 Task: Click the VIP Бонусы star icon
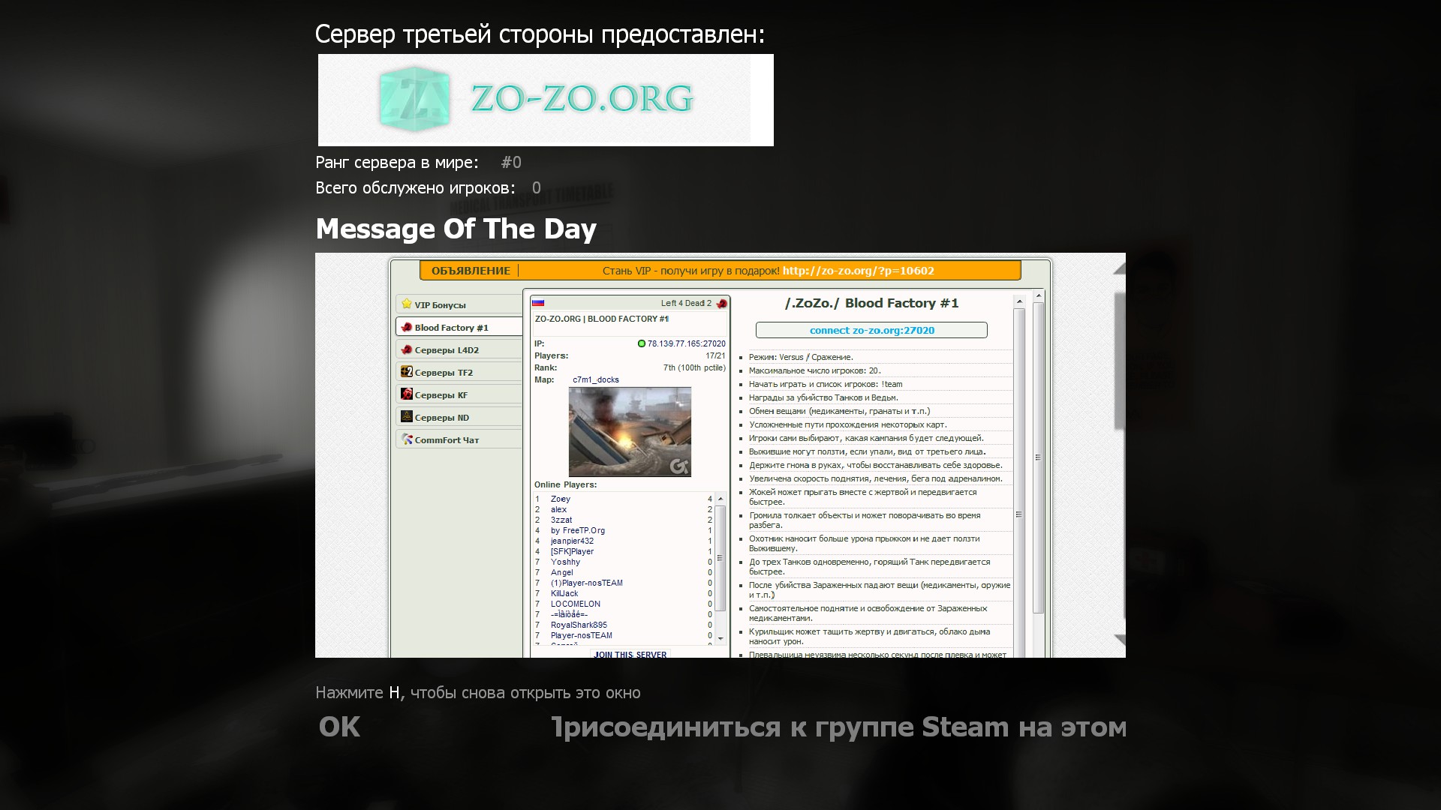tap(407, 304)
